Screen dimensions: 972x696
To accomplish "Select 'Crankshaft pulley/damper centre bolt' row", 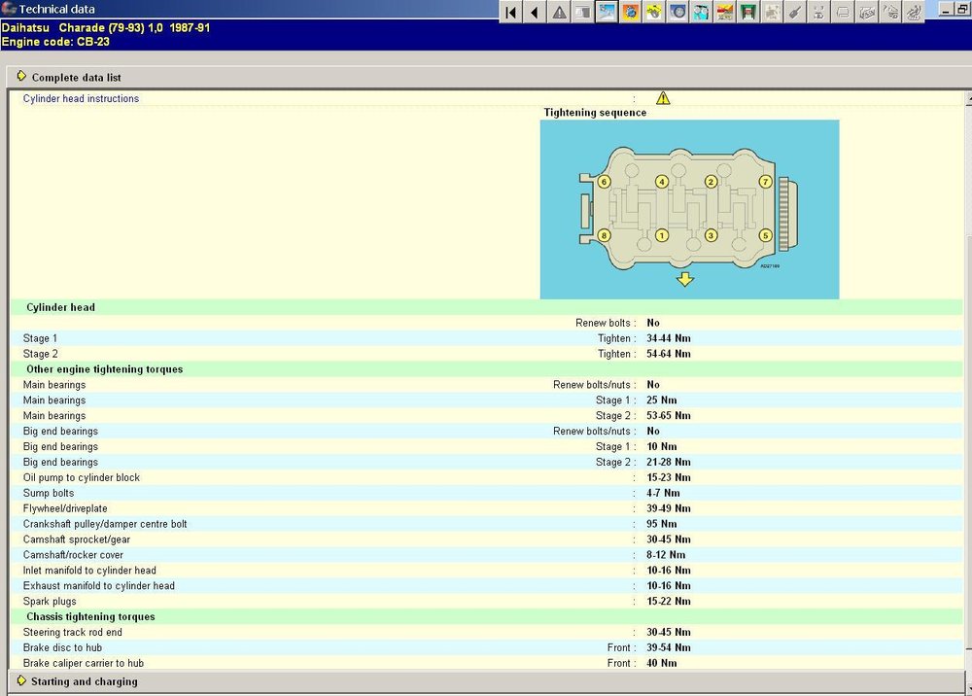I will tap(487, 524).
